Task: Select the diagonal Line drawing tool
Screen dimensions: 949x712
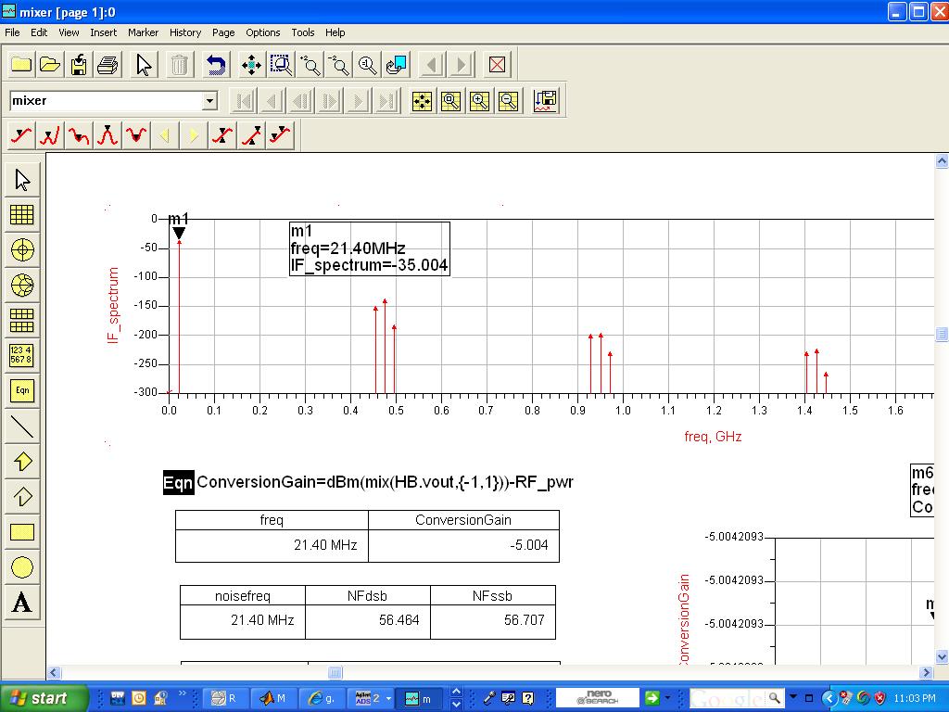Action: [22, 426]
